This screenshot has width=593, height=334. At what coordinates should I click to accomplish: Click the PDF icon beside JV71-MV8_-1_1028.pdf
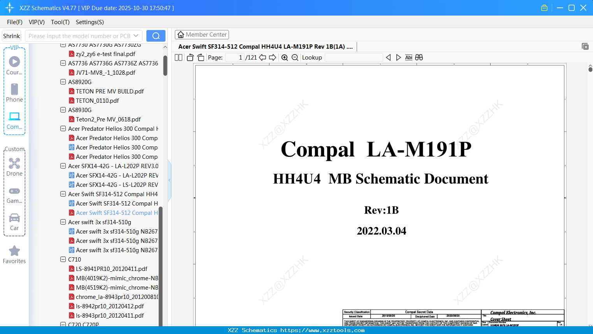coord(72,72)
